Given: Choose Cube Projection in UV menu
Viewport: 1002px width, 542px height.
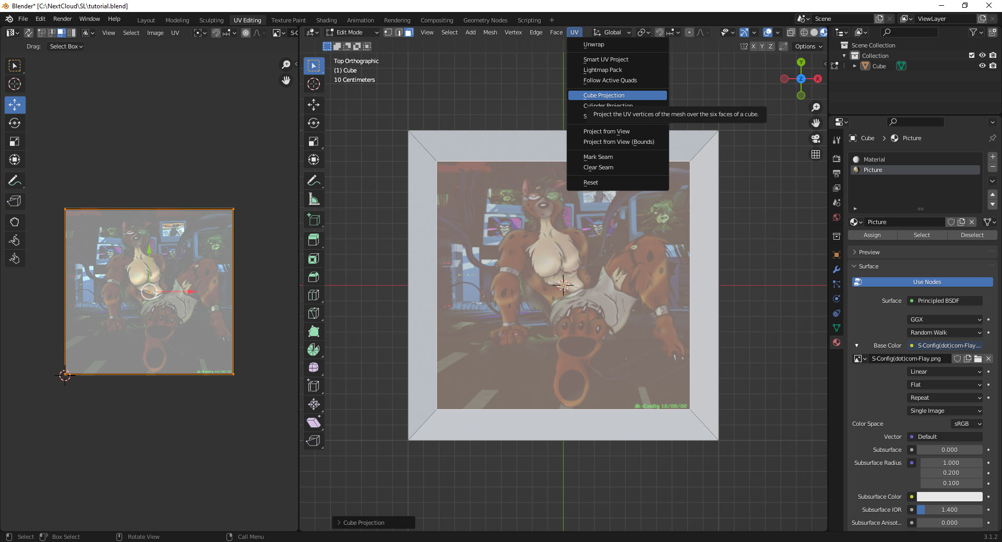Looking at the screenshot, I should (617, 95).
